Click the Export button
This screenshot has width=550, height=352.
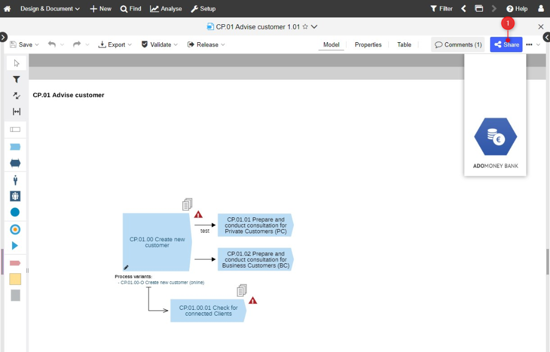tap(111, 44)
